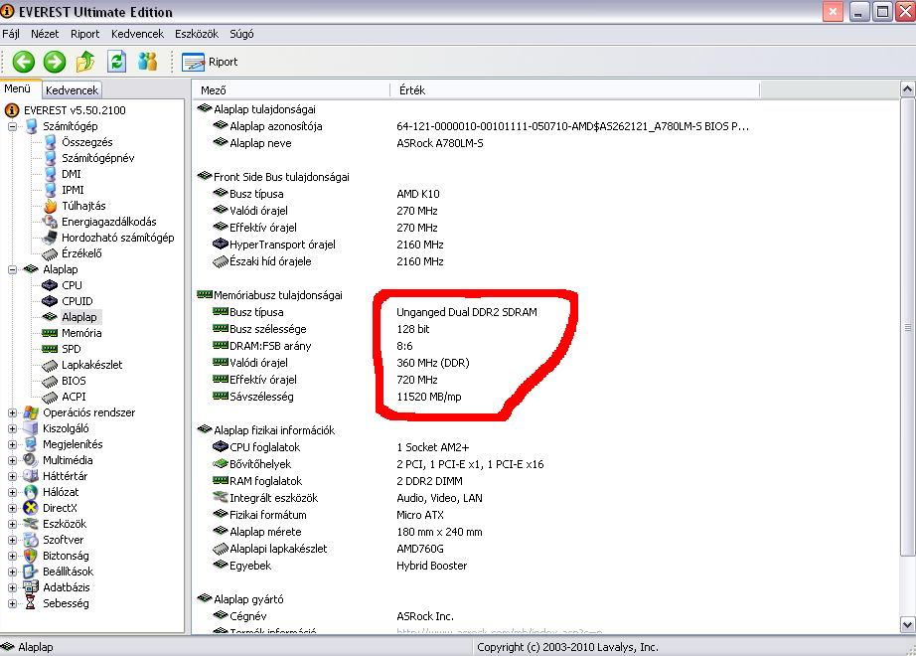Select the Számítógépnév tree item
Viewport: 916px width, 656px height.
point(97,158)
